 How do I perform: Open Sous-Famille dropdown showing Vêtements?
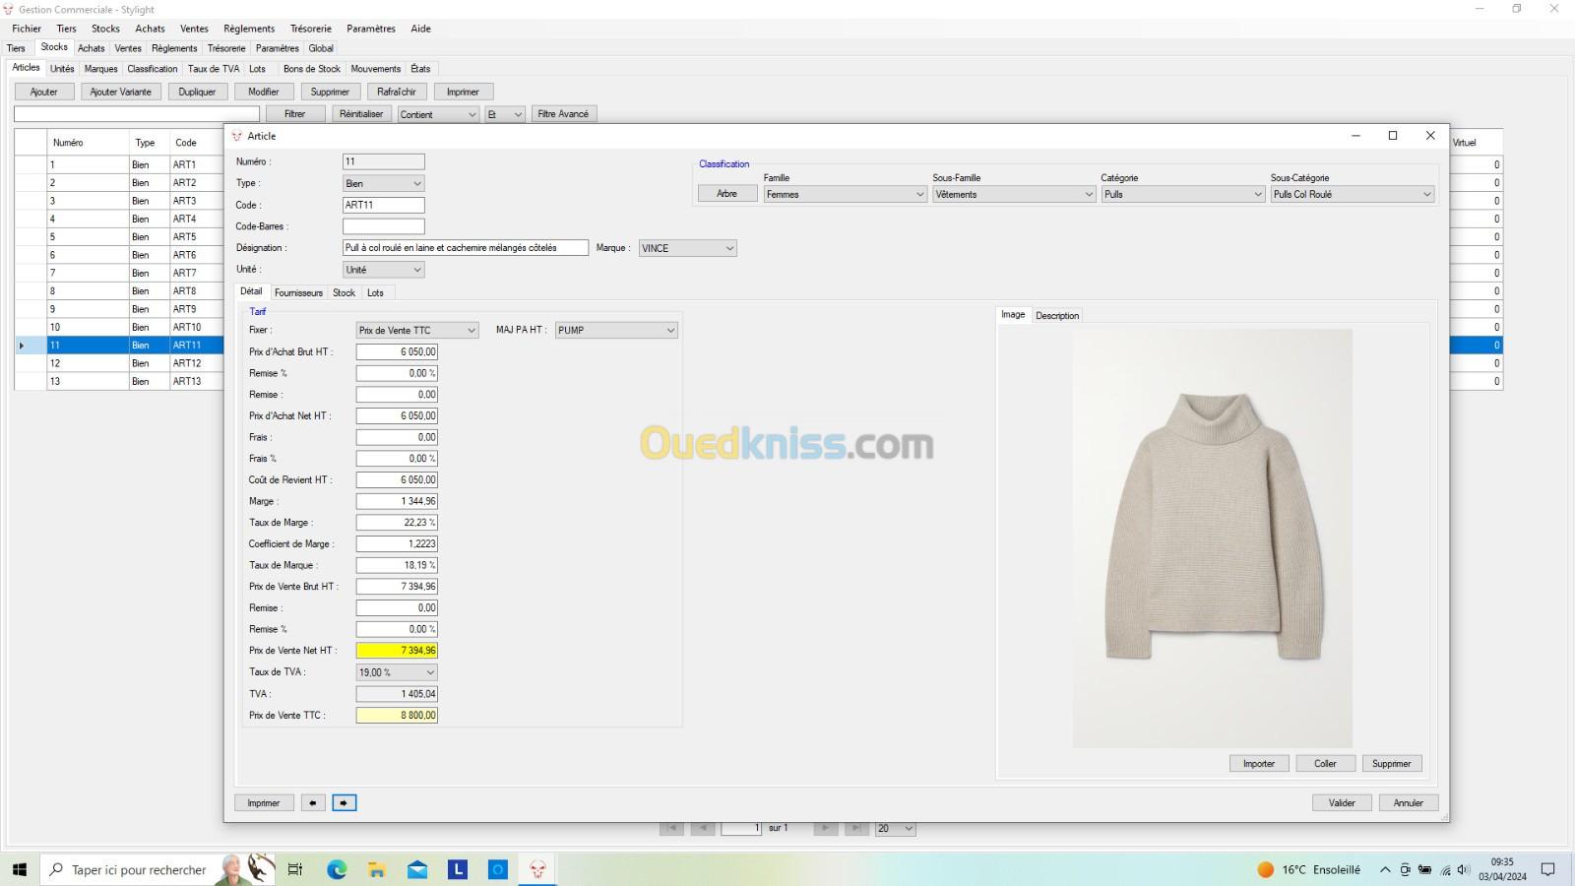[x=1014, y=195]
